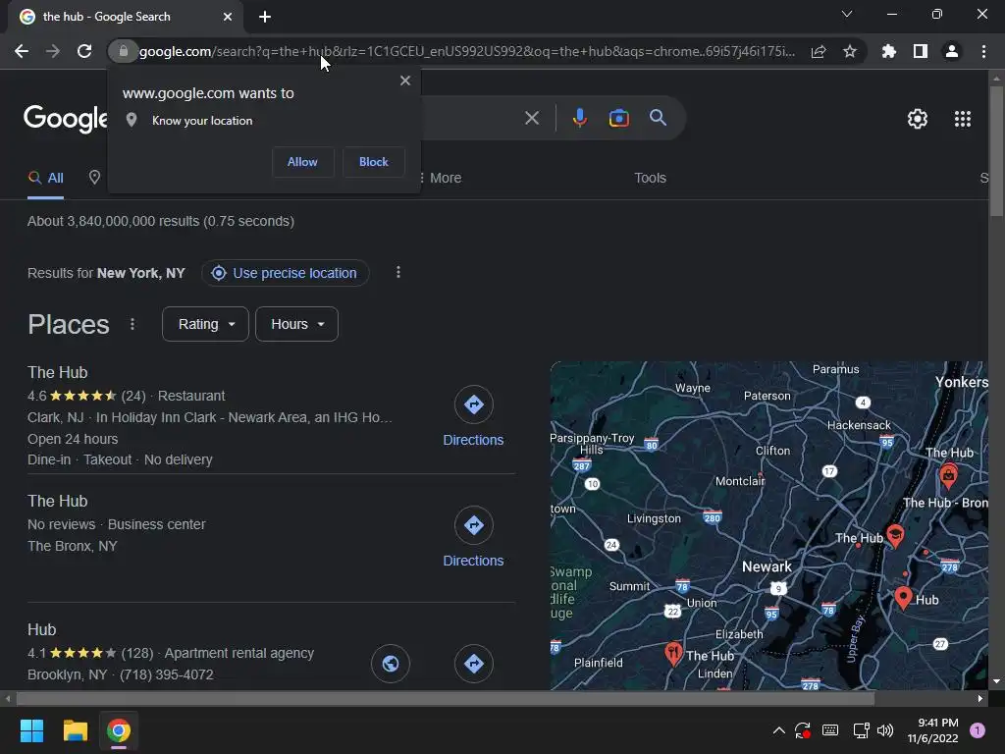Submit search with magnifier icon
This screenshot has width=1005, height=754.
659,118
